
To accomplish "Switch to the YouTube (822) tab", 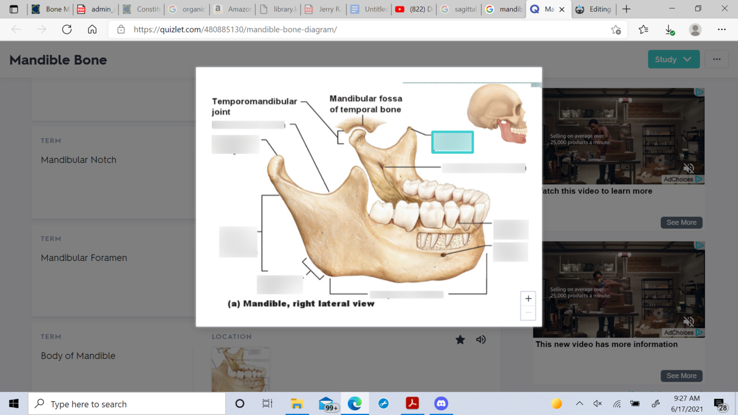I will (414, 9).
